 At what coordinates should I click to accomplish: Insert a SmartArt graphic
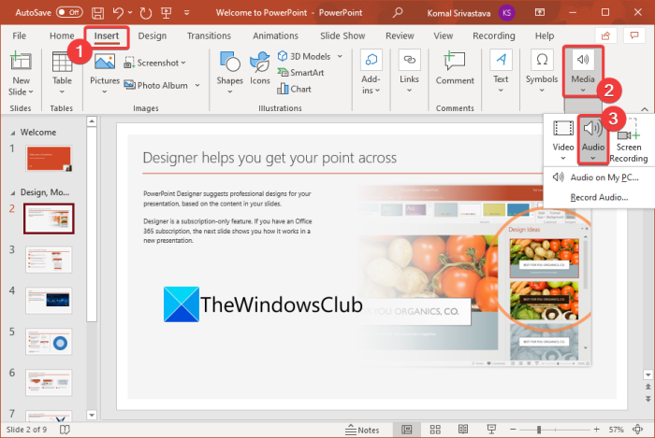pos(300,73)
